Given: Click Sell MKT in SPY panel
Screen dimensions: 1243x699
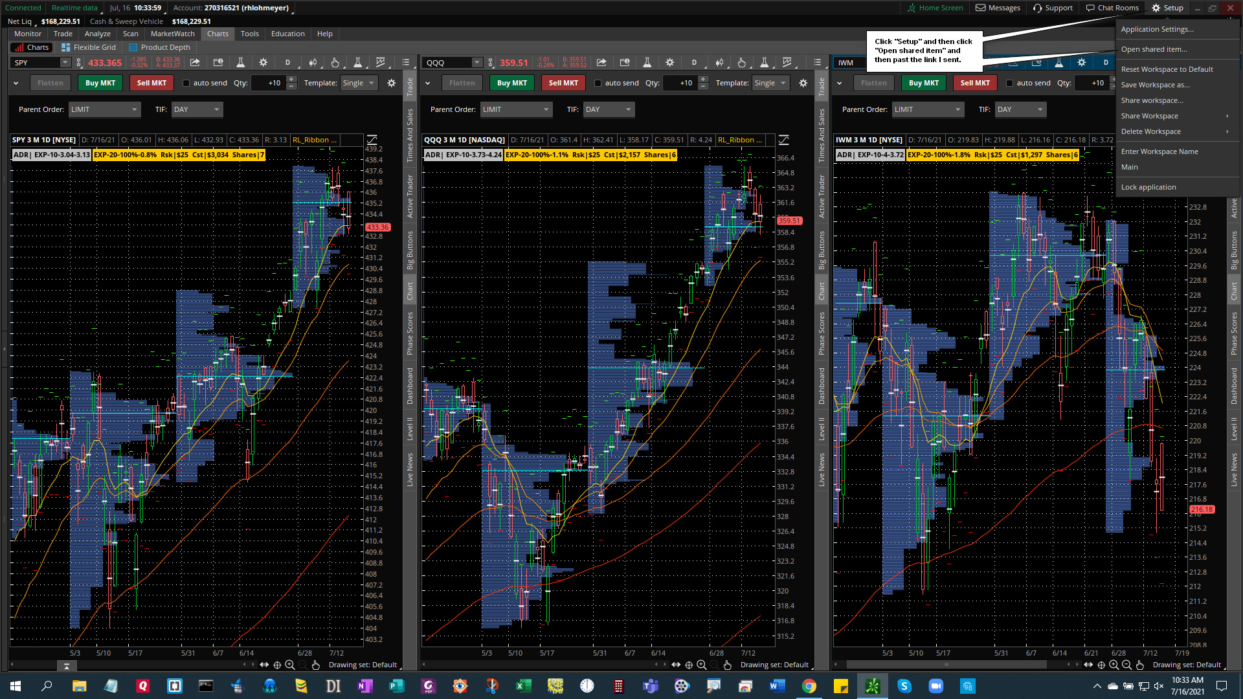Looking at the screenshot, I should (151, 83).
